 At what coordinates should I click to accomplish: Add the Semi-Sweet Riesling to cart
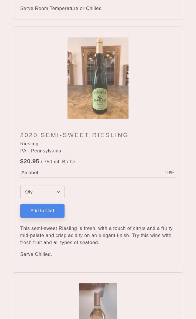(x=42, y=211)
